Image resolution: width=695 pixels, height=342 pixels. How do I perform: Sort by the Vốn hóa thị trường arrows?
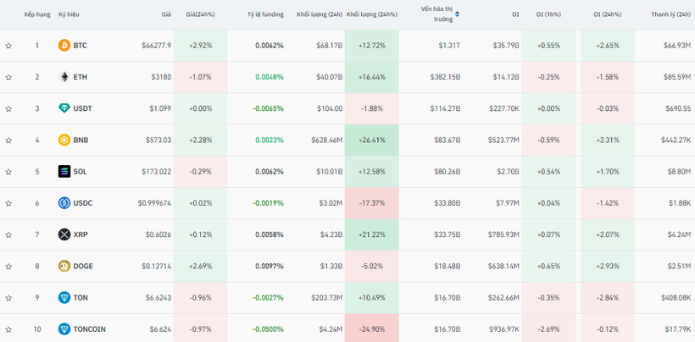click(x=457, y=14)
